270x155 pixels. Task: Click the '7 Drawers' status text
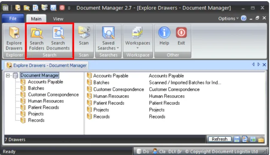(15, 140)
